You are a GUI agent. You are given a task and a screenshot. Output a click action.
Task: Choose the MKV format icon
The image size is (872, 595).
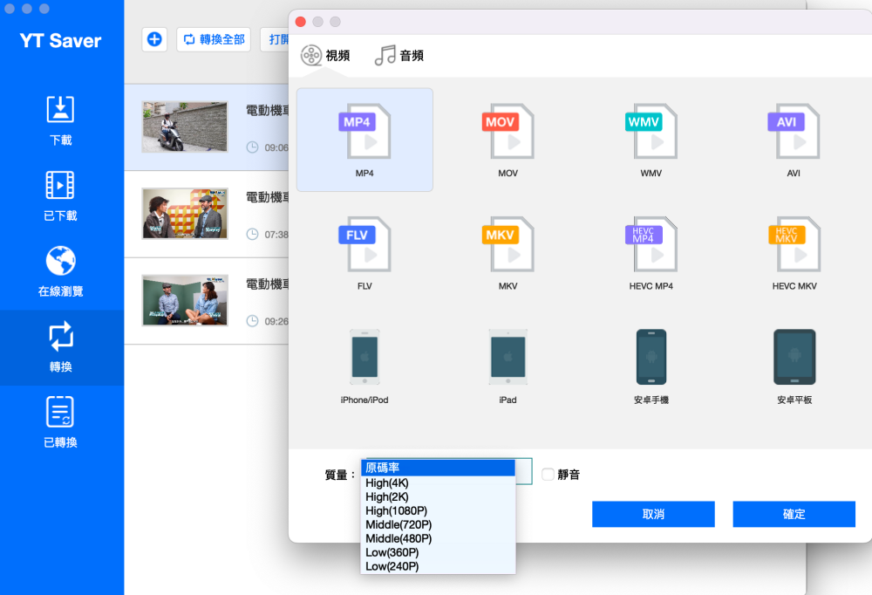(x=508, y=245)
